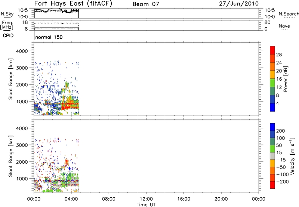Click the velocity panel 'Slant Range [km]' label
The width and height of the screenshot is (299, 207).
coord(10,156)
